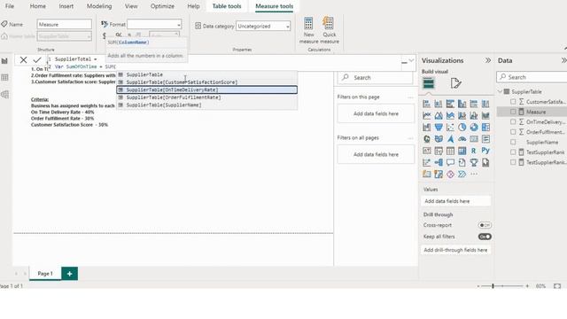Open the Home table dropdown

click(65, 36)
